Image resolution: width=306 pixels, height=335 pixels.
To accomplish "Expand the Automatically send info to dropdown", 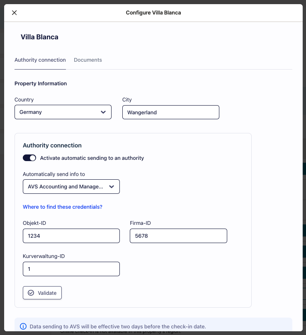I will [71, 187].
